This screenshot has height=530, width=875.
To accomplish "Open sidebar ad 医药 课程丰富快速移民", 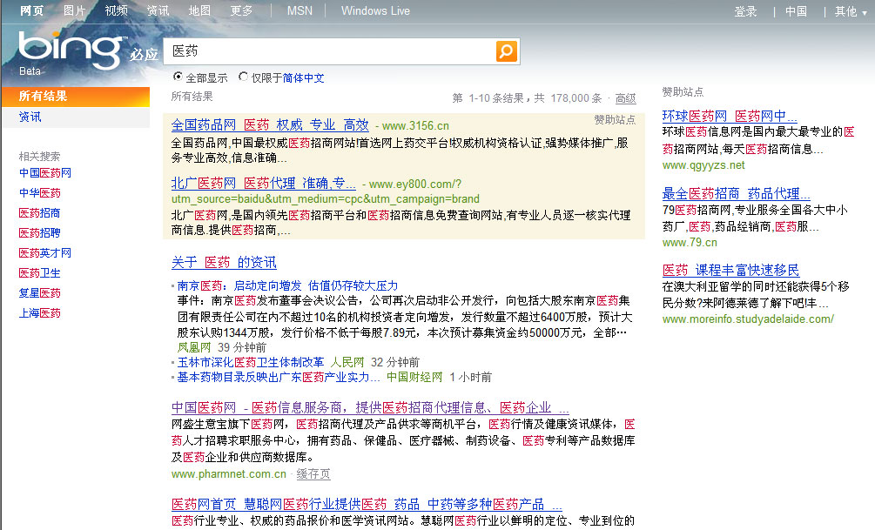I will (x=731, y=270).
